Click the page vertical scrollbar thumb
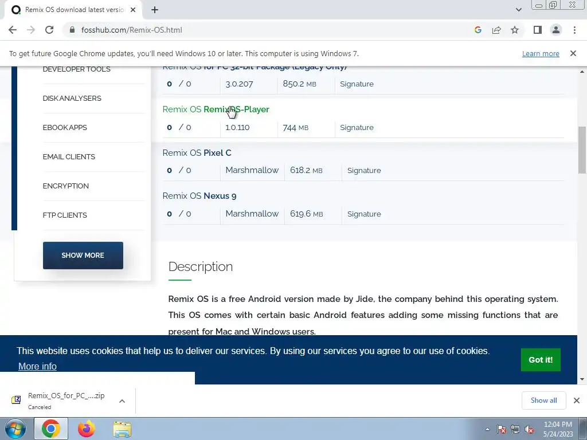587x440 pixels. pyautogui.click(x=582, y=150)
